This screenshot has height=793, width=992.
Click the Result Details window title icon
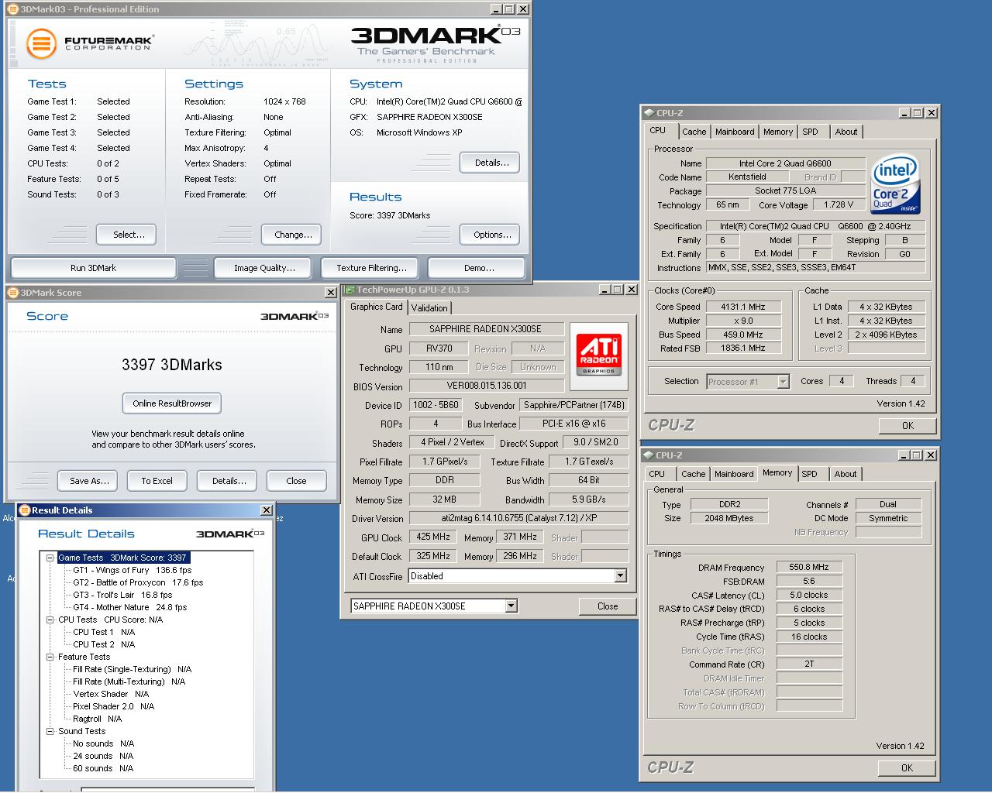24,510
